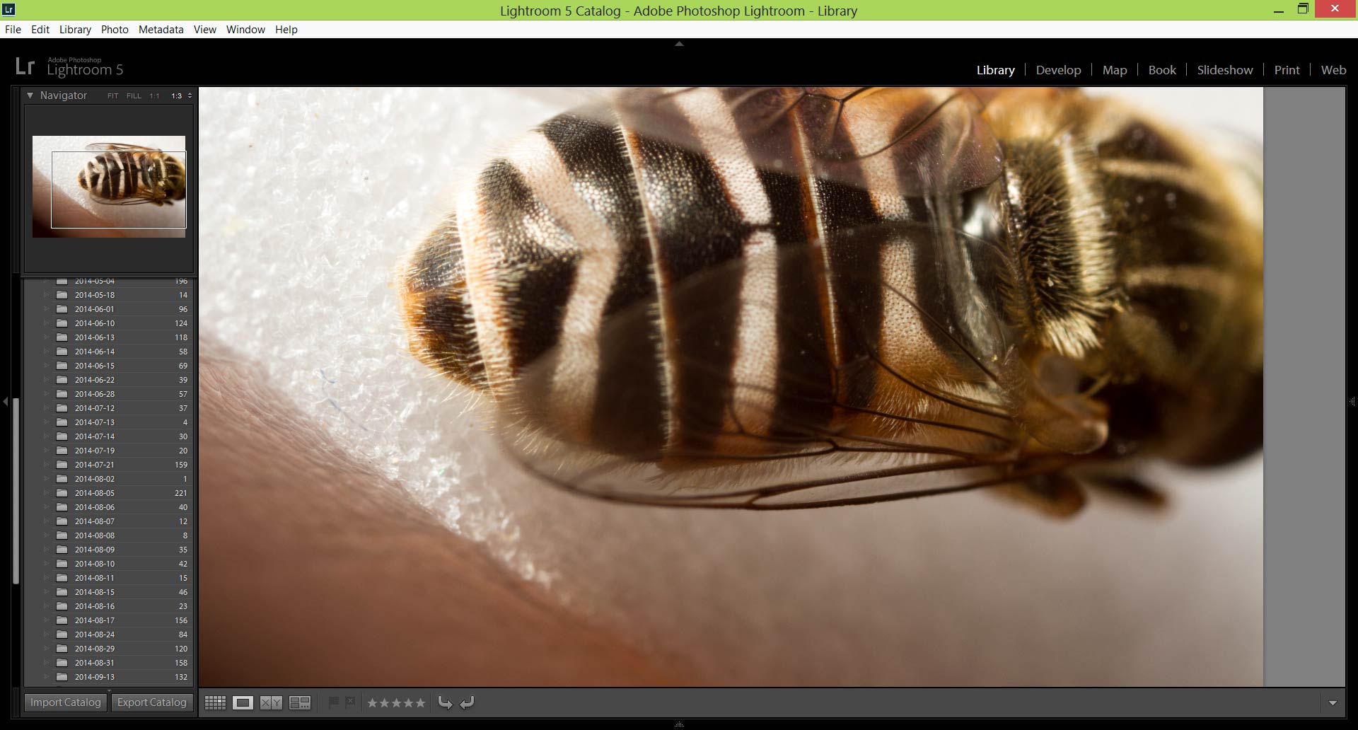Viewport: 1358px width, 730px height.
Task: Switch to the Book module
Action: 1162,70
